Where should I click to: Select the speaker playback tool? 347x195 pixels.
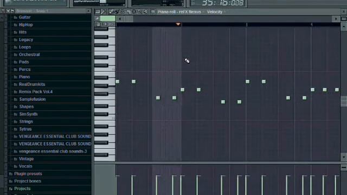(145, 12)
